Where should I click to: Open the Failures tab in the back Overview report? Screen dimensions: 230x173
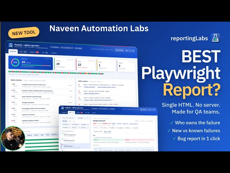[x=34, y=52]
